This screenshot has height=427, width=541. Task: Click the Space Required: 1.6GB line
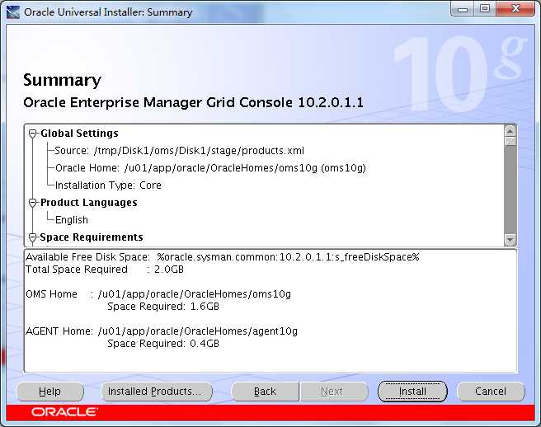pyautogui.click(x=163, y=307)
